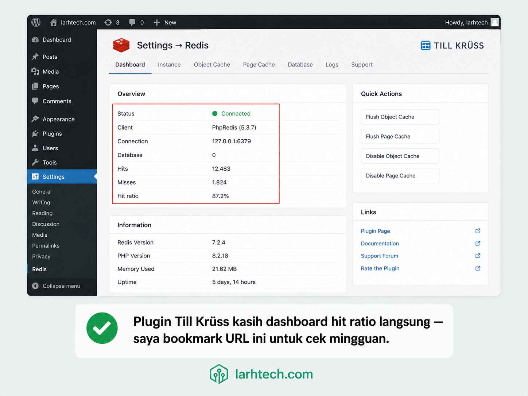Select the Dashboard tab in Redis settings
The width and height of the screenshot is (528, 396).
coord(130,65)
